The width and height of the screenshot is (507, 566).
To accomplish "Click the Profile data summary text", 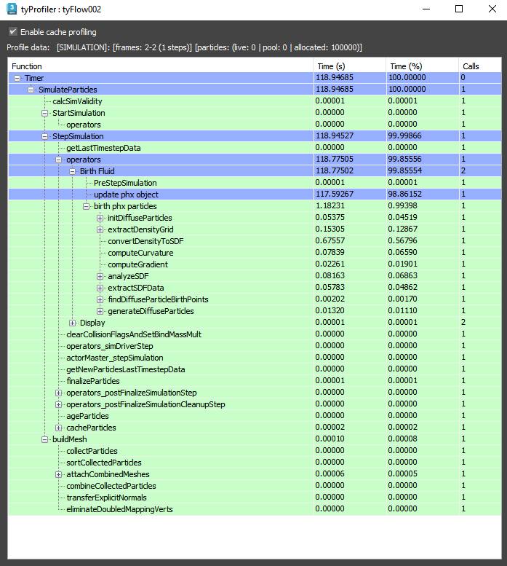I will tap(184, 47).
